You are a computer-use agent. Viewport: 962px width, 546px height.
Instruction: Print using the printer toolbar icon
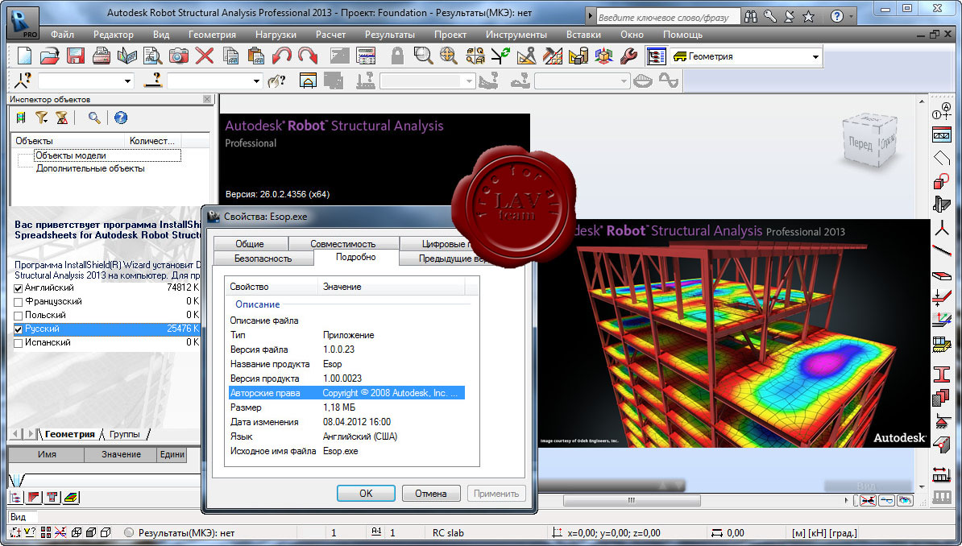click(x=102, y=56)
